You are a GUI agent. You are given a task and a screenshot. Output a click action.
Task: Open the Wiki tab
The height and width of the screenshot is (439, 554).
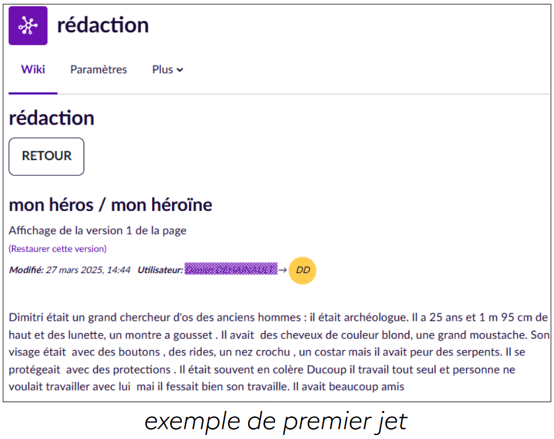33,70
